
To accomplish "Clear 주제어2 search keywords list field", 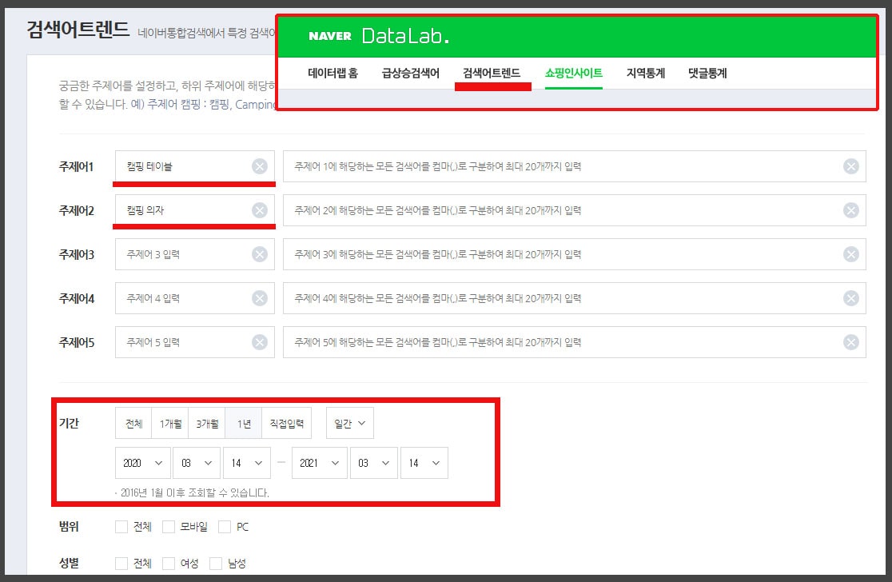I will pos(851,210).
